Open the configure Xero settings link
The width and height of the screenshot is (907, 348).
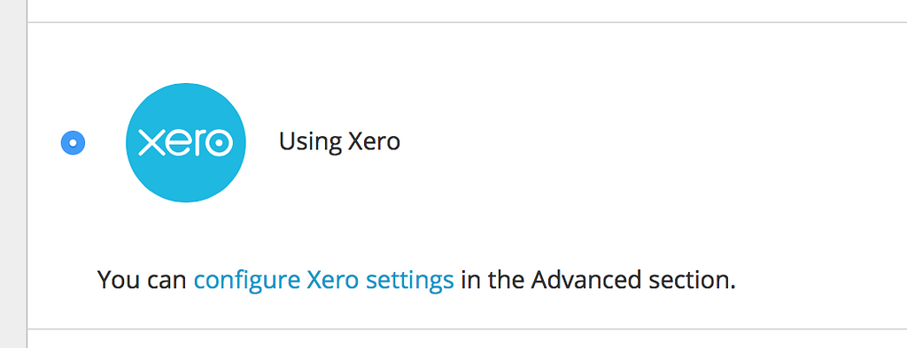tap(323, 281)
